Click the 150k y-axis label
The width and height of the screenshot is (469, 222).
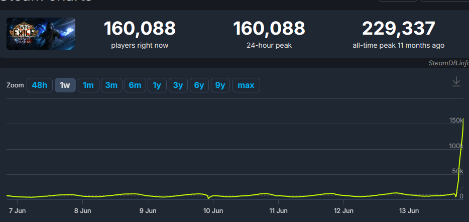click(456, 120)
